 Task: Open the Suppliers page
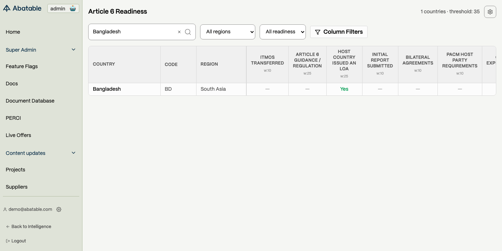[x=16, y=187]
